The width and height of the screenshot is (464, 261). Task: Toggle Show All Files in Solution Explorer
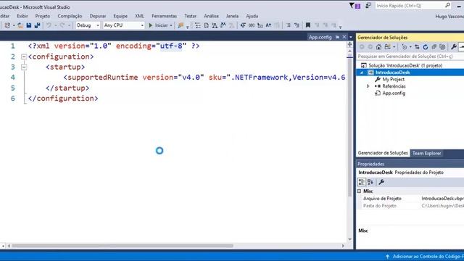coord(442,46)
